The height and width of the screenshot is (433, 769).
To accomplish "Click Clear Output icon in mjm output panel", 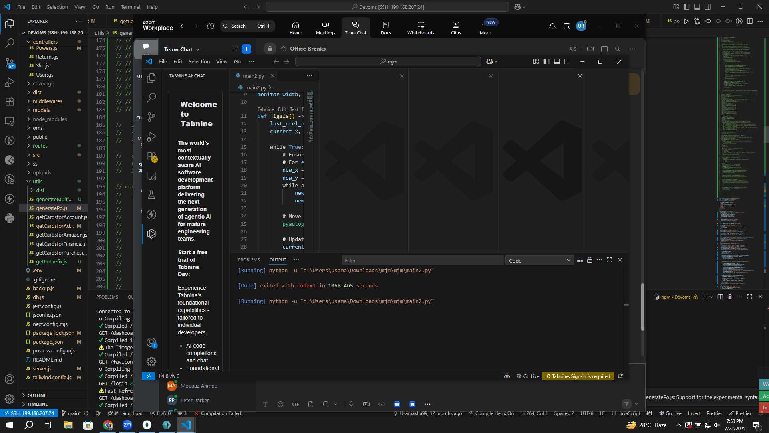I will pyautogui.click(x=580, y=260).
